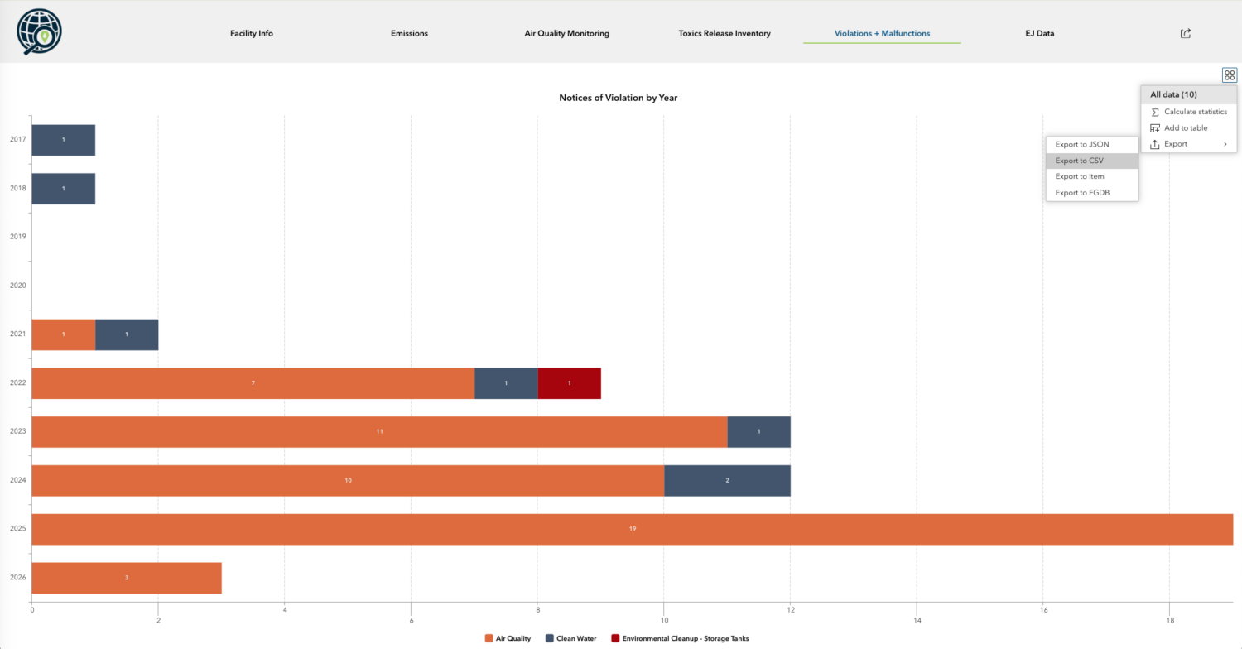The image size is (1242, 649).
Task: Choose Export to JSON option
Action: tap(1081, 144)
